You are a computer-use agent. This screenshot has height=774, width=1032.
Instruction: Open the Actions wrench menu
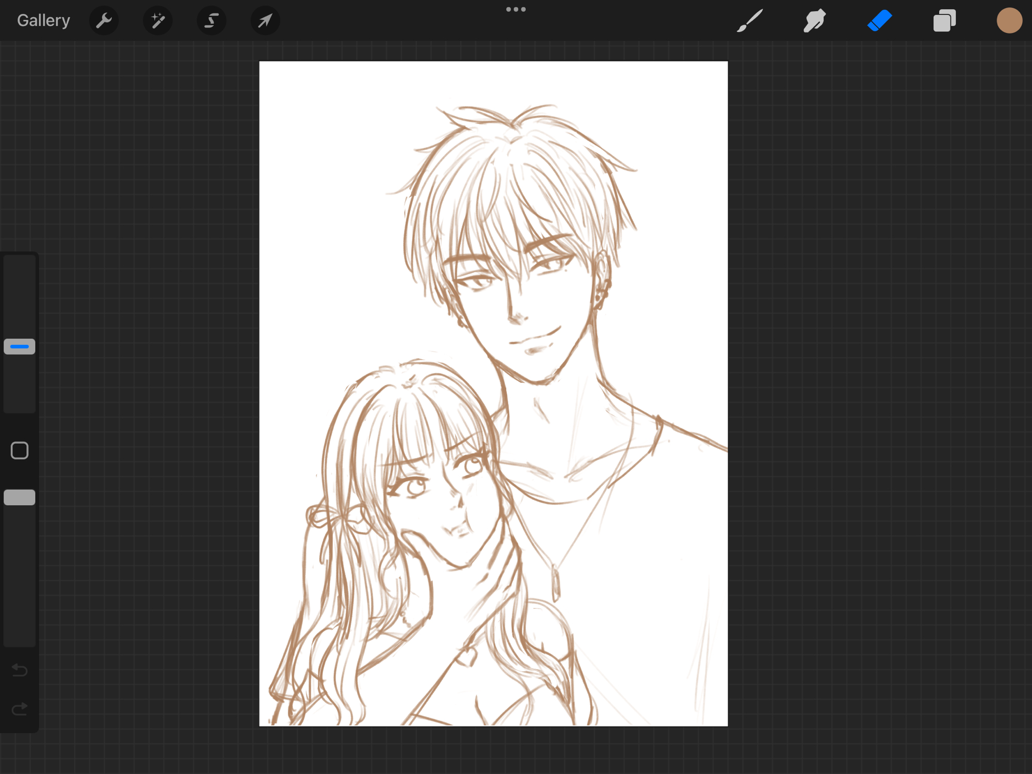[104, 21]
